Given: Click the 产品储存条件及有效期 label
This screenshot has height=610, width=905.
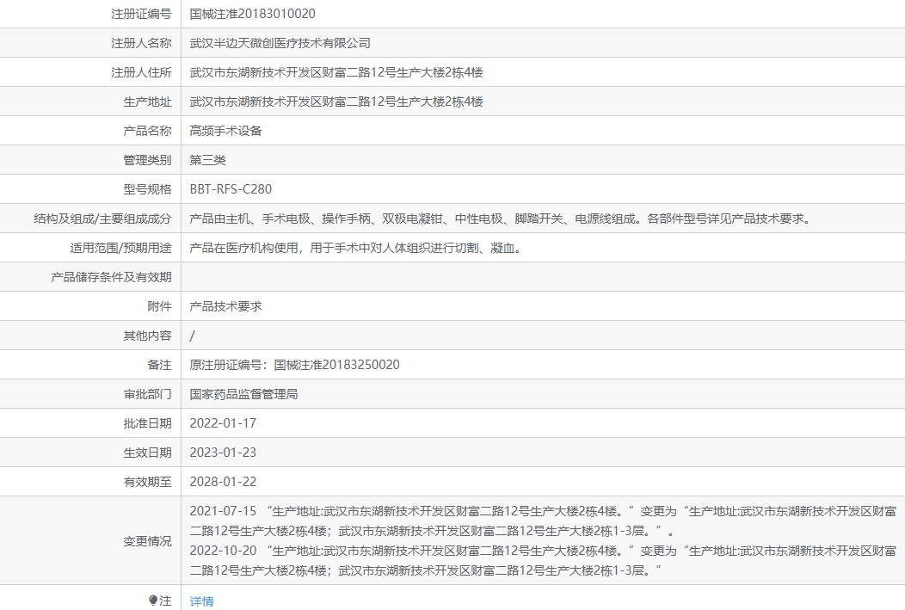Looking at the screenshot, I should (111, 277).
